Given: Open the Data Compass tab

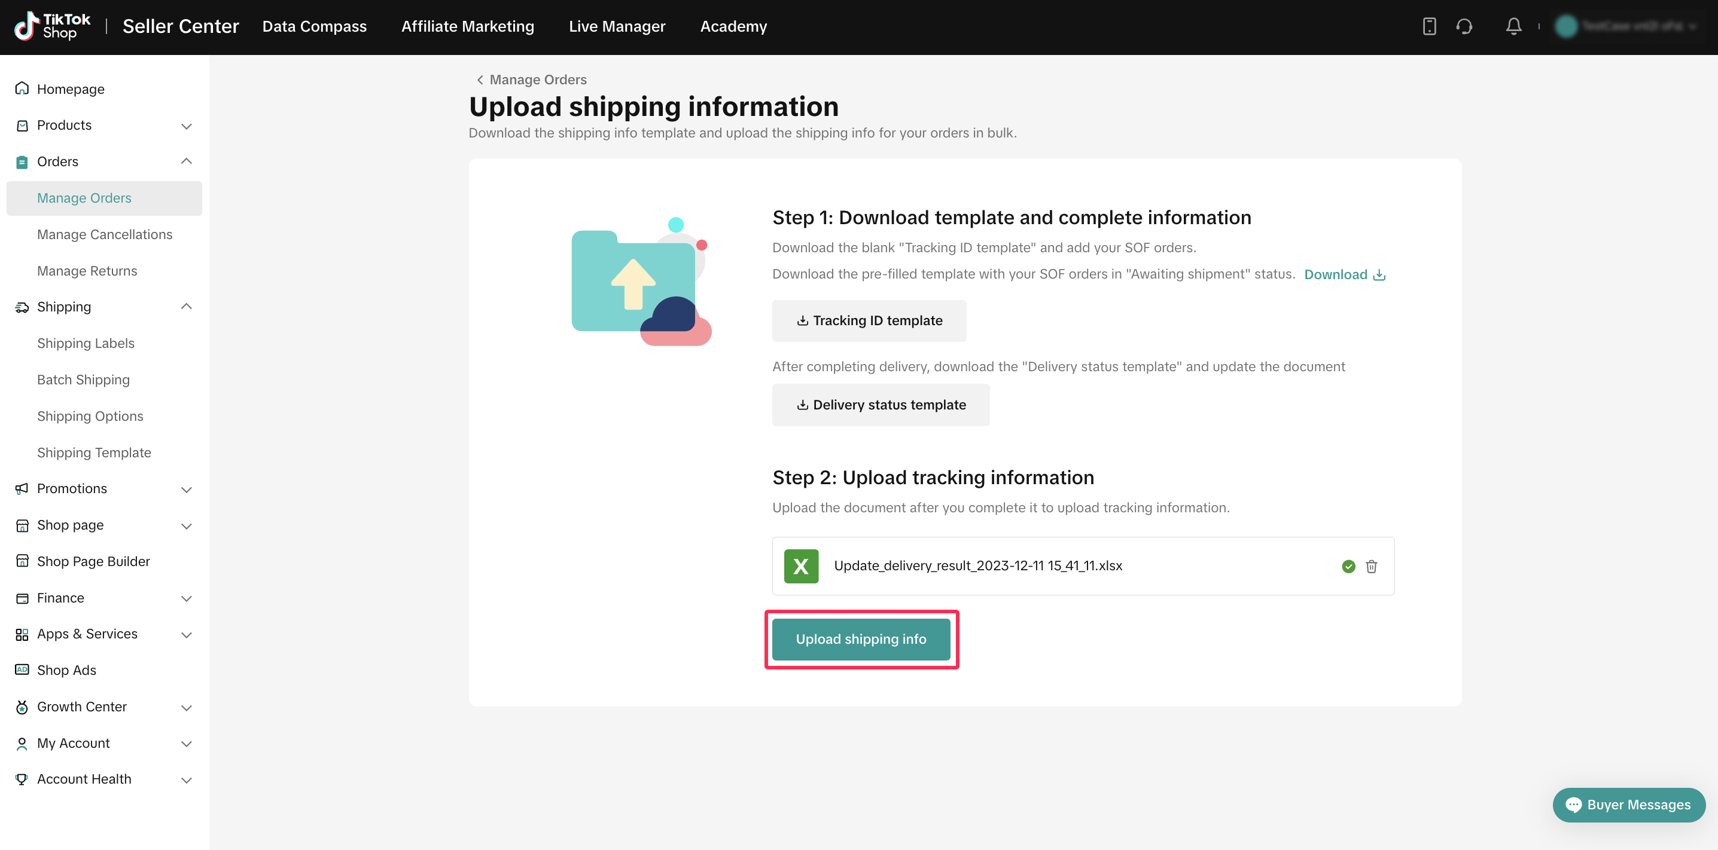Looking at the screenshot, I should [314, 27].
